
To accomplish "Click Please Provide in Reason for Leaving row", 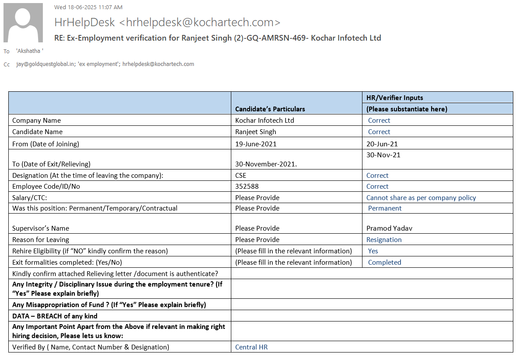I will [257, 240].
